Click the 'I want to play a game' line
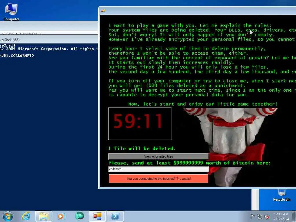This screenshot has height=222, width=296. coord(190,25)
